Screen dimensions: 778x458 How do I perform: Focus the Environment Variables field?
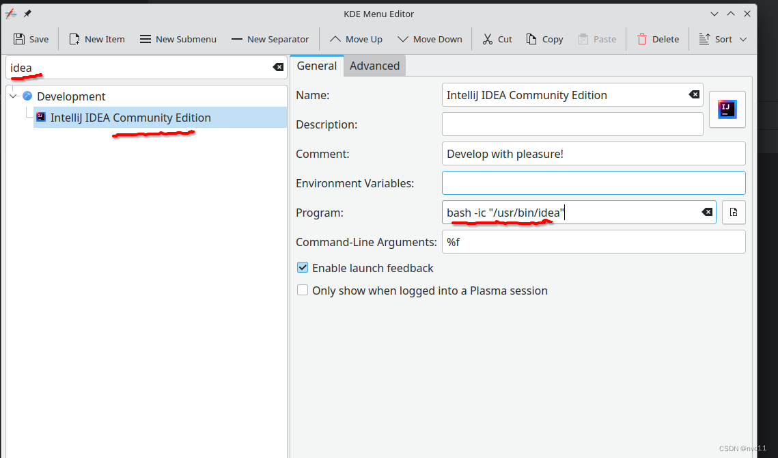(x=594, y=183)
